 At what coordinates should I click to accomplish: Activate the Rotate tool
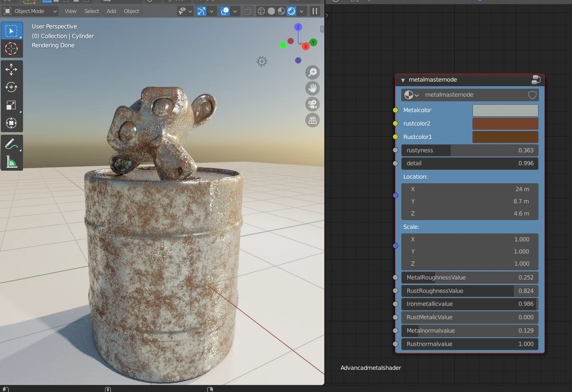pyautogui.click(x=11, y=87)
